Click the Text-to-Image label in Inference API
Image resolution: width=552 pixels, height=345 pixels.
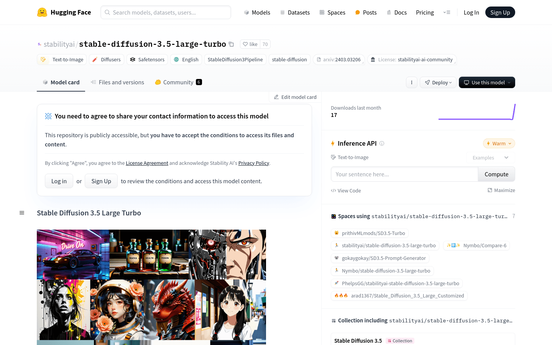(x=350, y=157)
